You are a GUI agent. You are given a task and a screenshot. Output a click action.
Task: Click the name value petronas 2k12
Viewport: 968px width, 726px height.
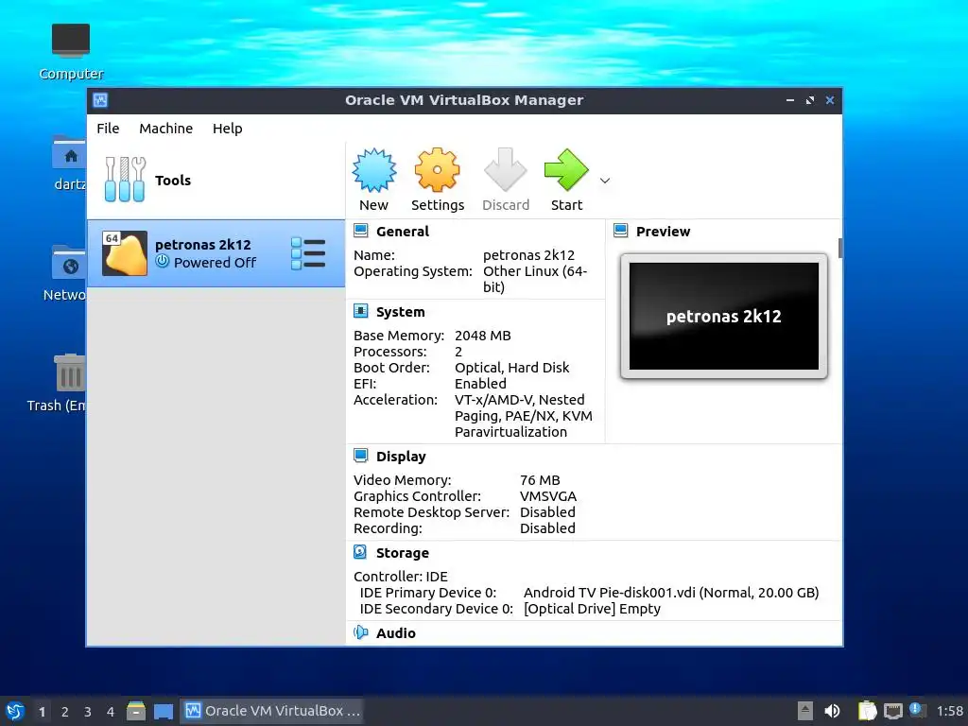pyautogui.click(x=528, y=255)
